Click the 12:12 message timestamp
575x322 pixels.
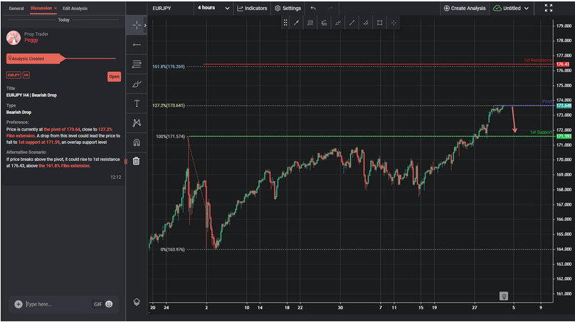[x=115, y=177]
